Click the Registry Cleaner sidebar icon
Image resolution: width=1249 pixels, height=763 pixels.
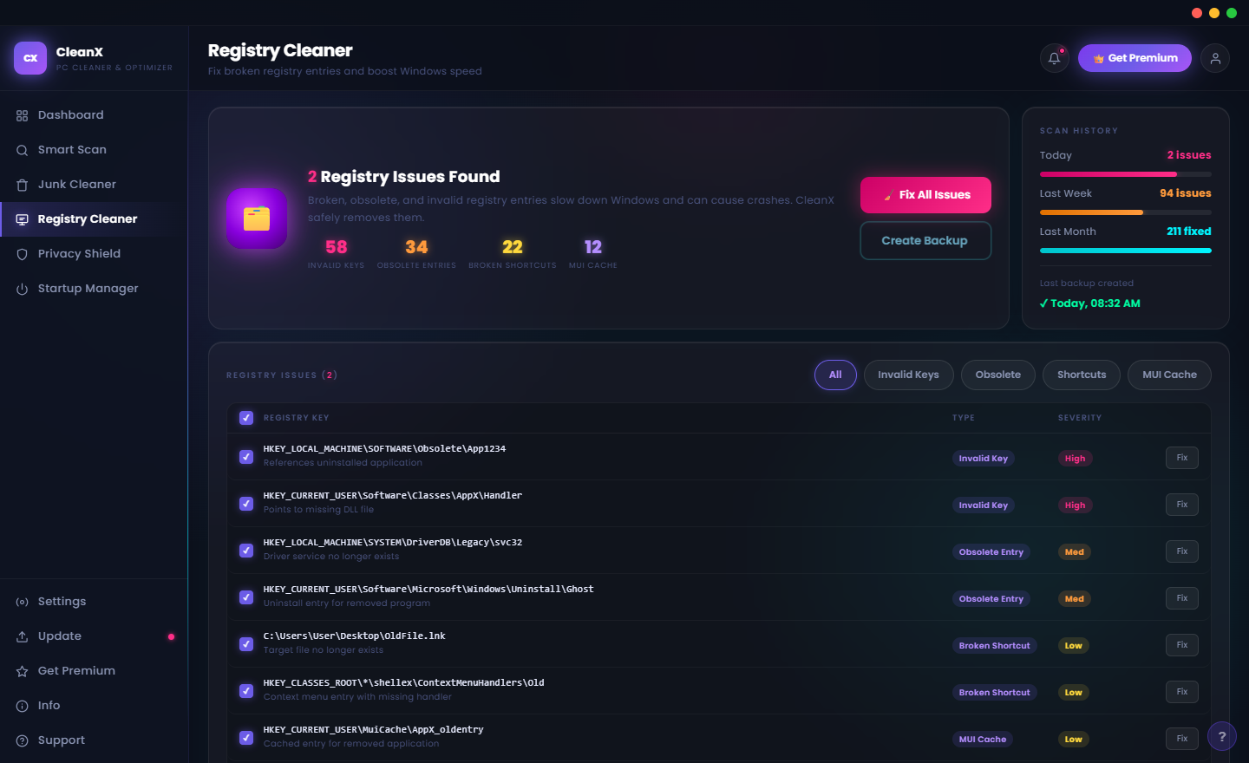point(23,219)
